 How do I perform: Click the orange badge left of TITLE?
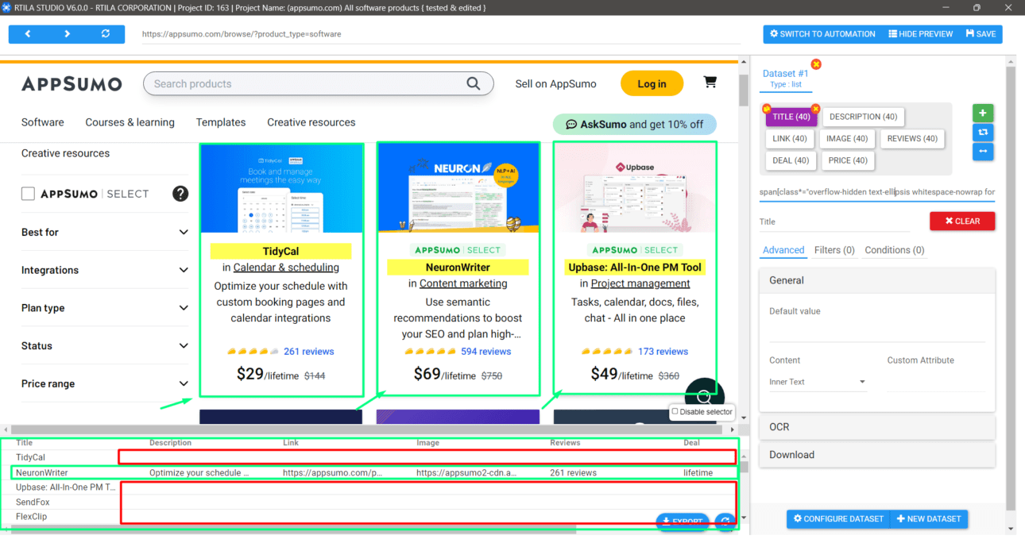[767, 109]
